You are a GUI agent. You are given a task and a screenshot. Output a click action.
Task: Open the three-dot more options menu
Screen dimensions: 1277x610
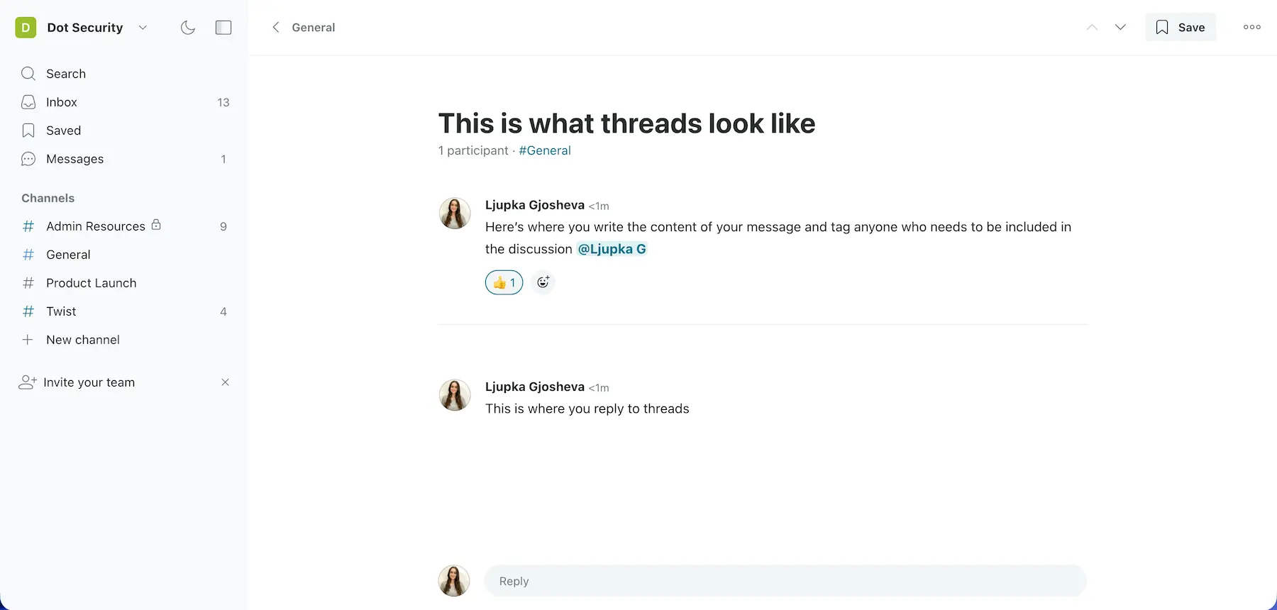pyautogui.click(x=1252, y=28)
